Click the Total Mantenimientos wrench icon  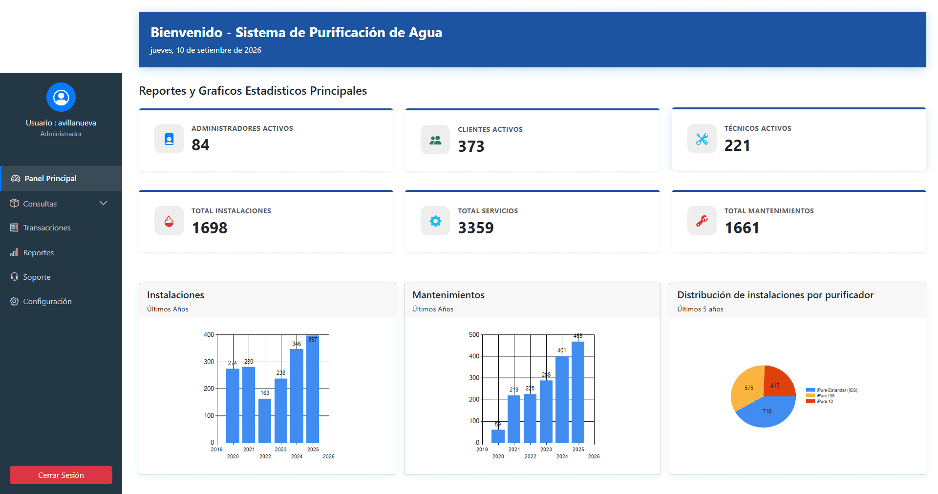(702, 221)
